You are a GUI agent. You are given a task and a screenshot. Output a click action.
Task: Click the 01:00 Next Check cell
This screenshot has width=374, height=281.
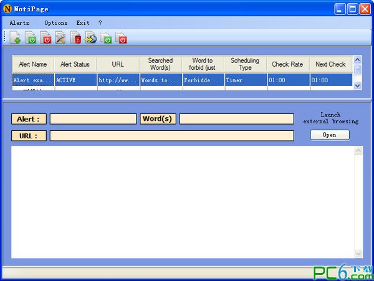(x=332, y=80)
